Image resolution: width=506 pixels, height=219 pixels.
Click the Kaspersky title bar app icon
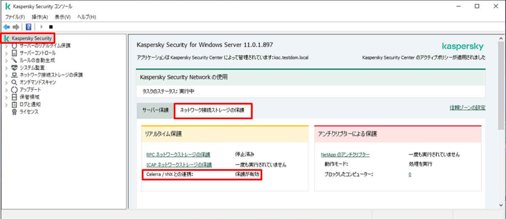8,6
